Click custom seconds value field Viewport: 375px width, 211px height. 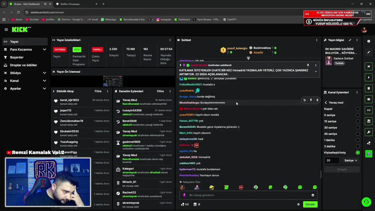pos(332,160)
